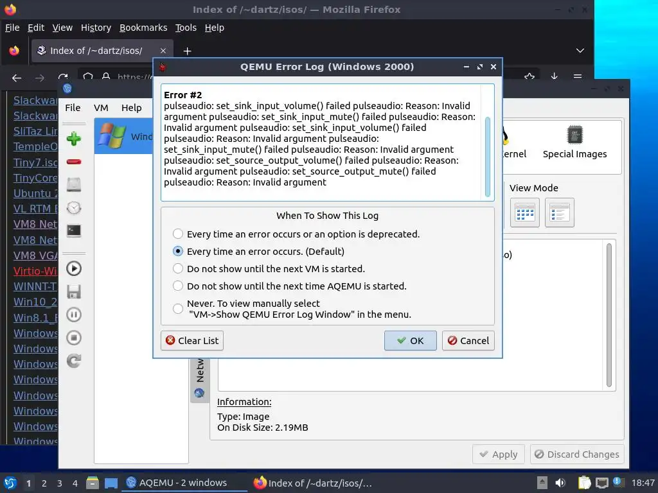Bookmark the page with the star icon

[x=529, y=76]
